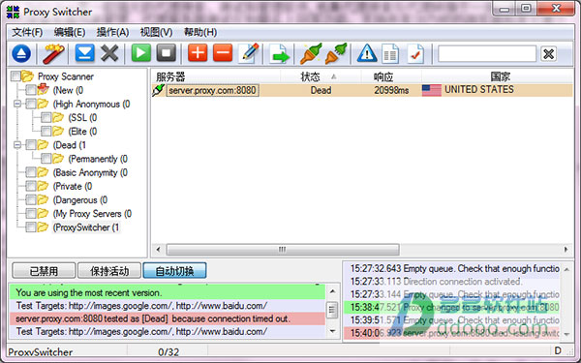Viewport: 581px width, 363px height.
Task: Add a proxy with the red plus icon
Action: point(198,53)
